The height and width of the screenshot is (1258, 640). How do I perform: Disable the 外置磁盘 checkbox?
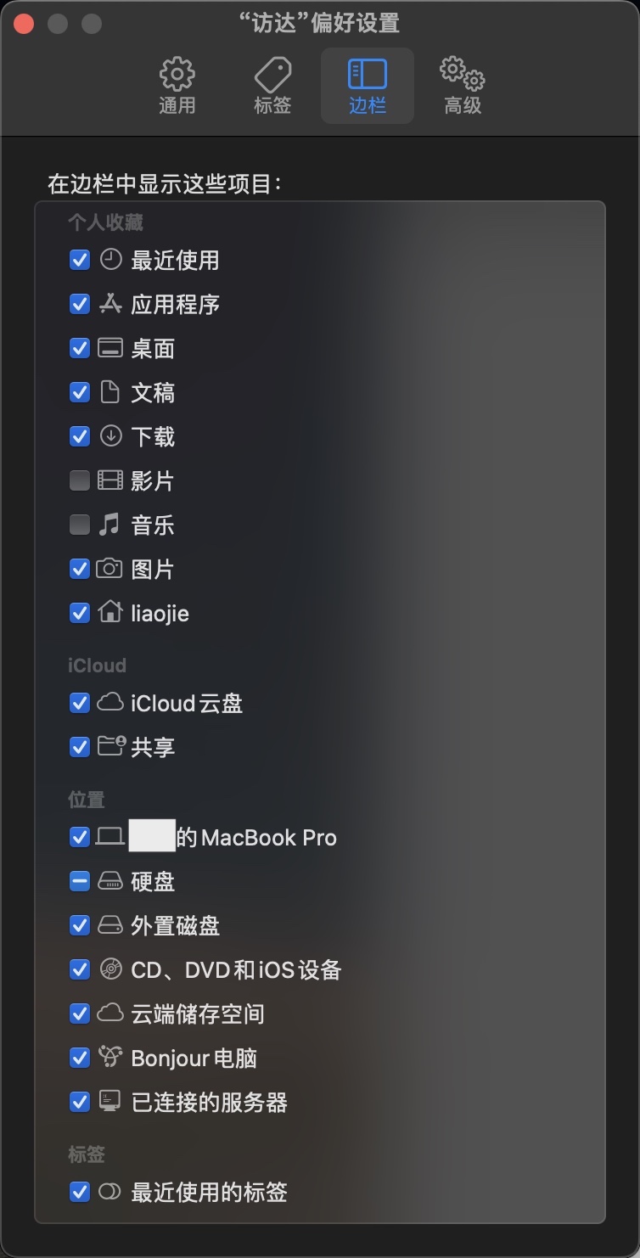pos(80,926)
